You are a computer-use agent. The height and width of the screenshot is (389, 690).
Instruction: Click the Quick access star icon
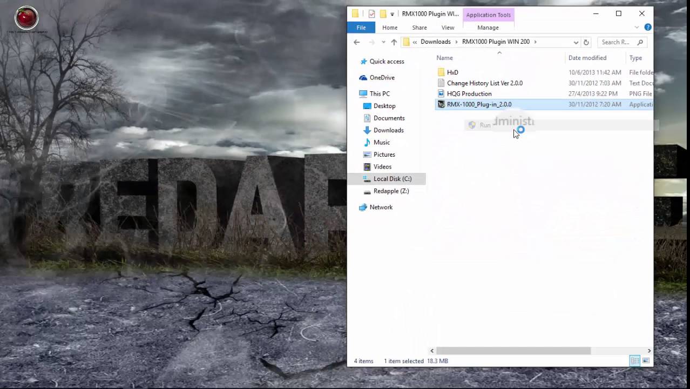(x=363, y=62)
